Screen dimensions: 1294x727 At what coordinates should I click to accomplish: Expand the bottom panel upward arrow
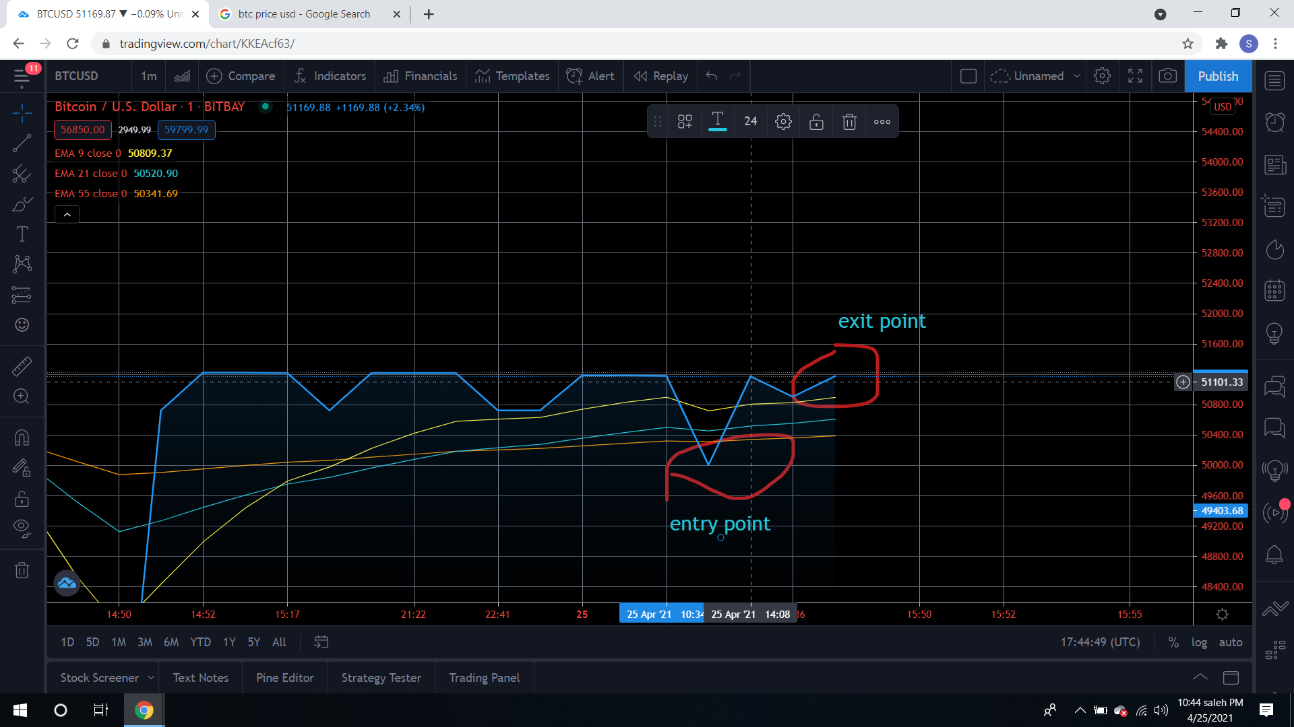(x=1200, y=677)
